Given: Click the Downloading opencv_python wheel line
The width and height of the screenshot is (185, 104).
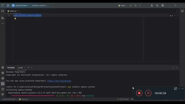Looking at the screenshot, I should [x=45, y=93].
